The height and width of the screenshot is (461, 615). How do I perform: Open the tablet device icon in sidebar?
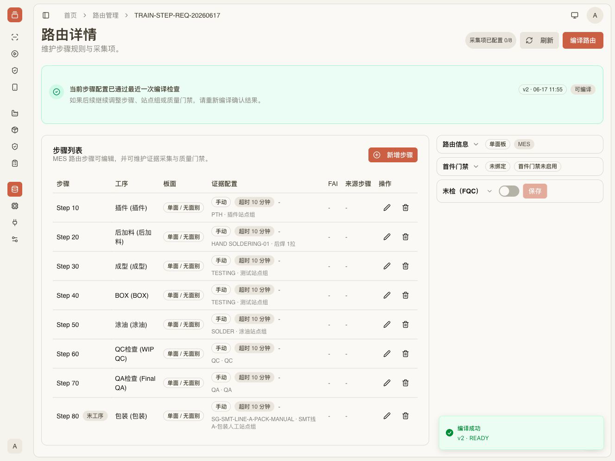[x=15, y=87]
